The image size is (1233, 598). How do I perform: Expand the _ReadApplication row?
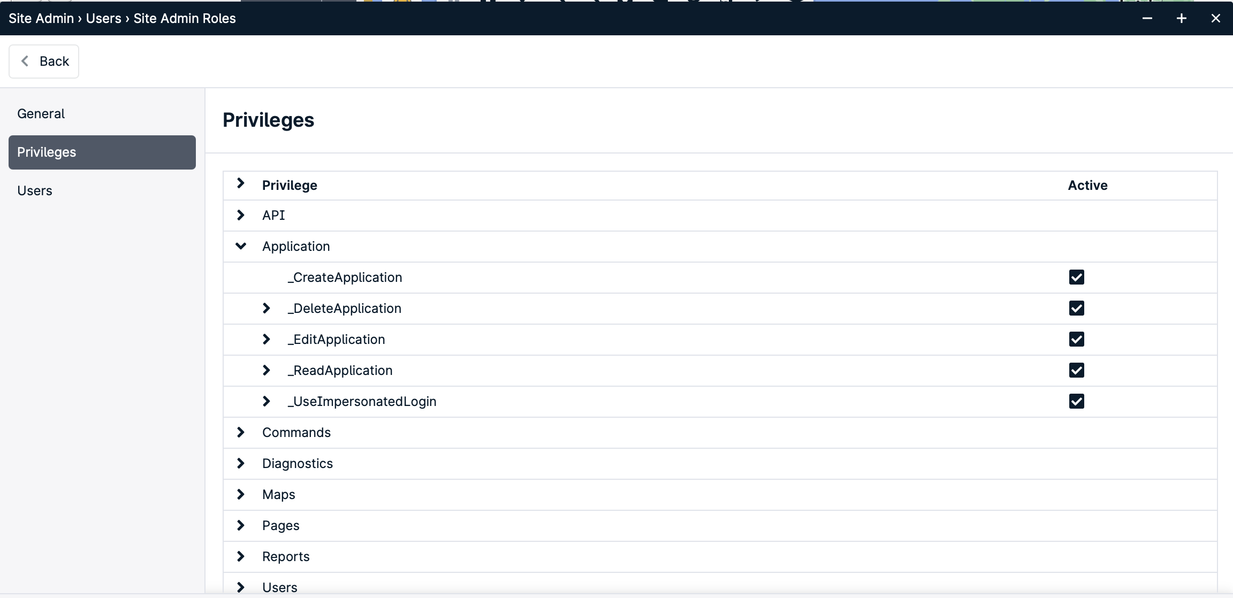[267, 370]
